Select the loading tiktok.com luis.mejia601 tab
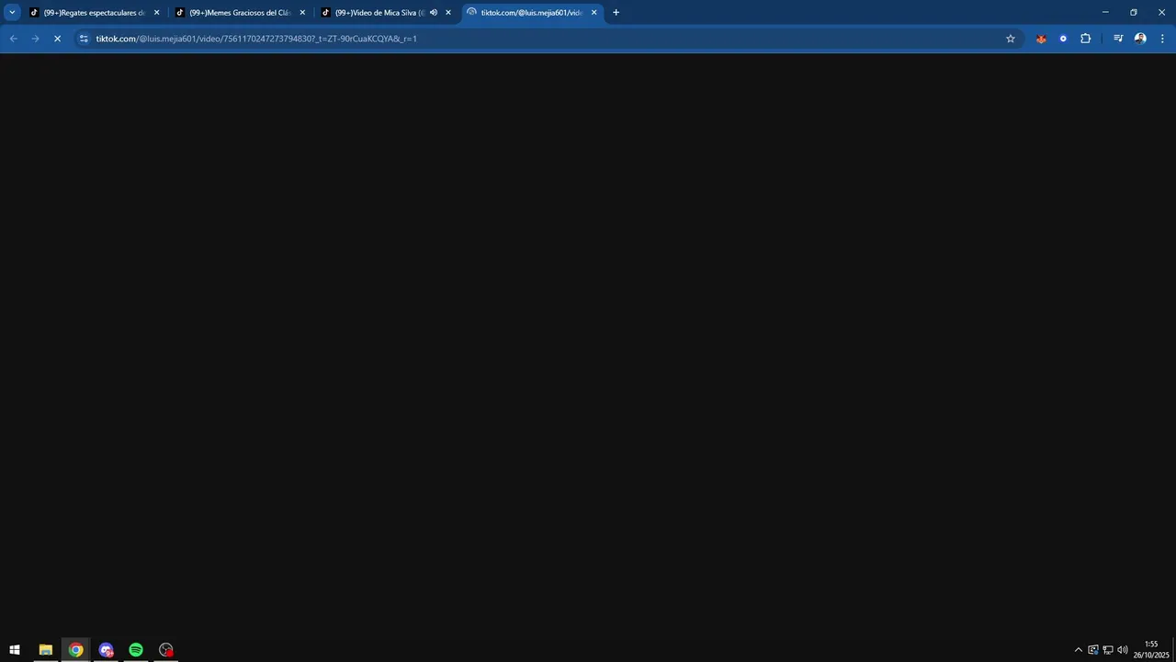Viewport: 1176px width, 662px height. pos(532,13)
